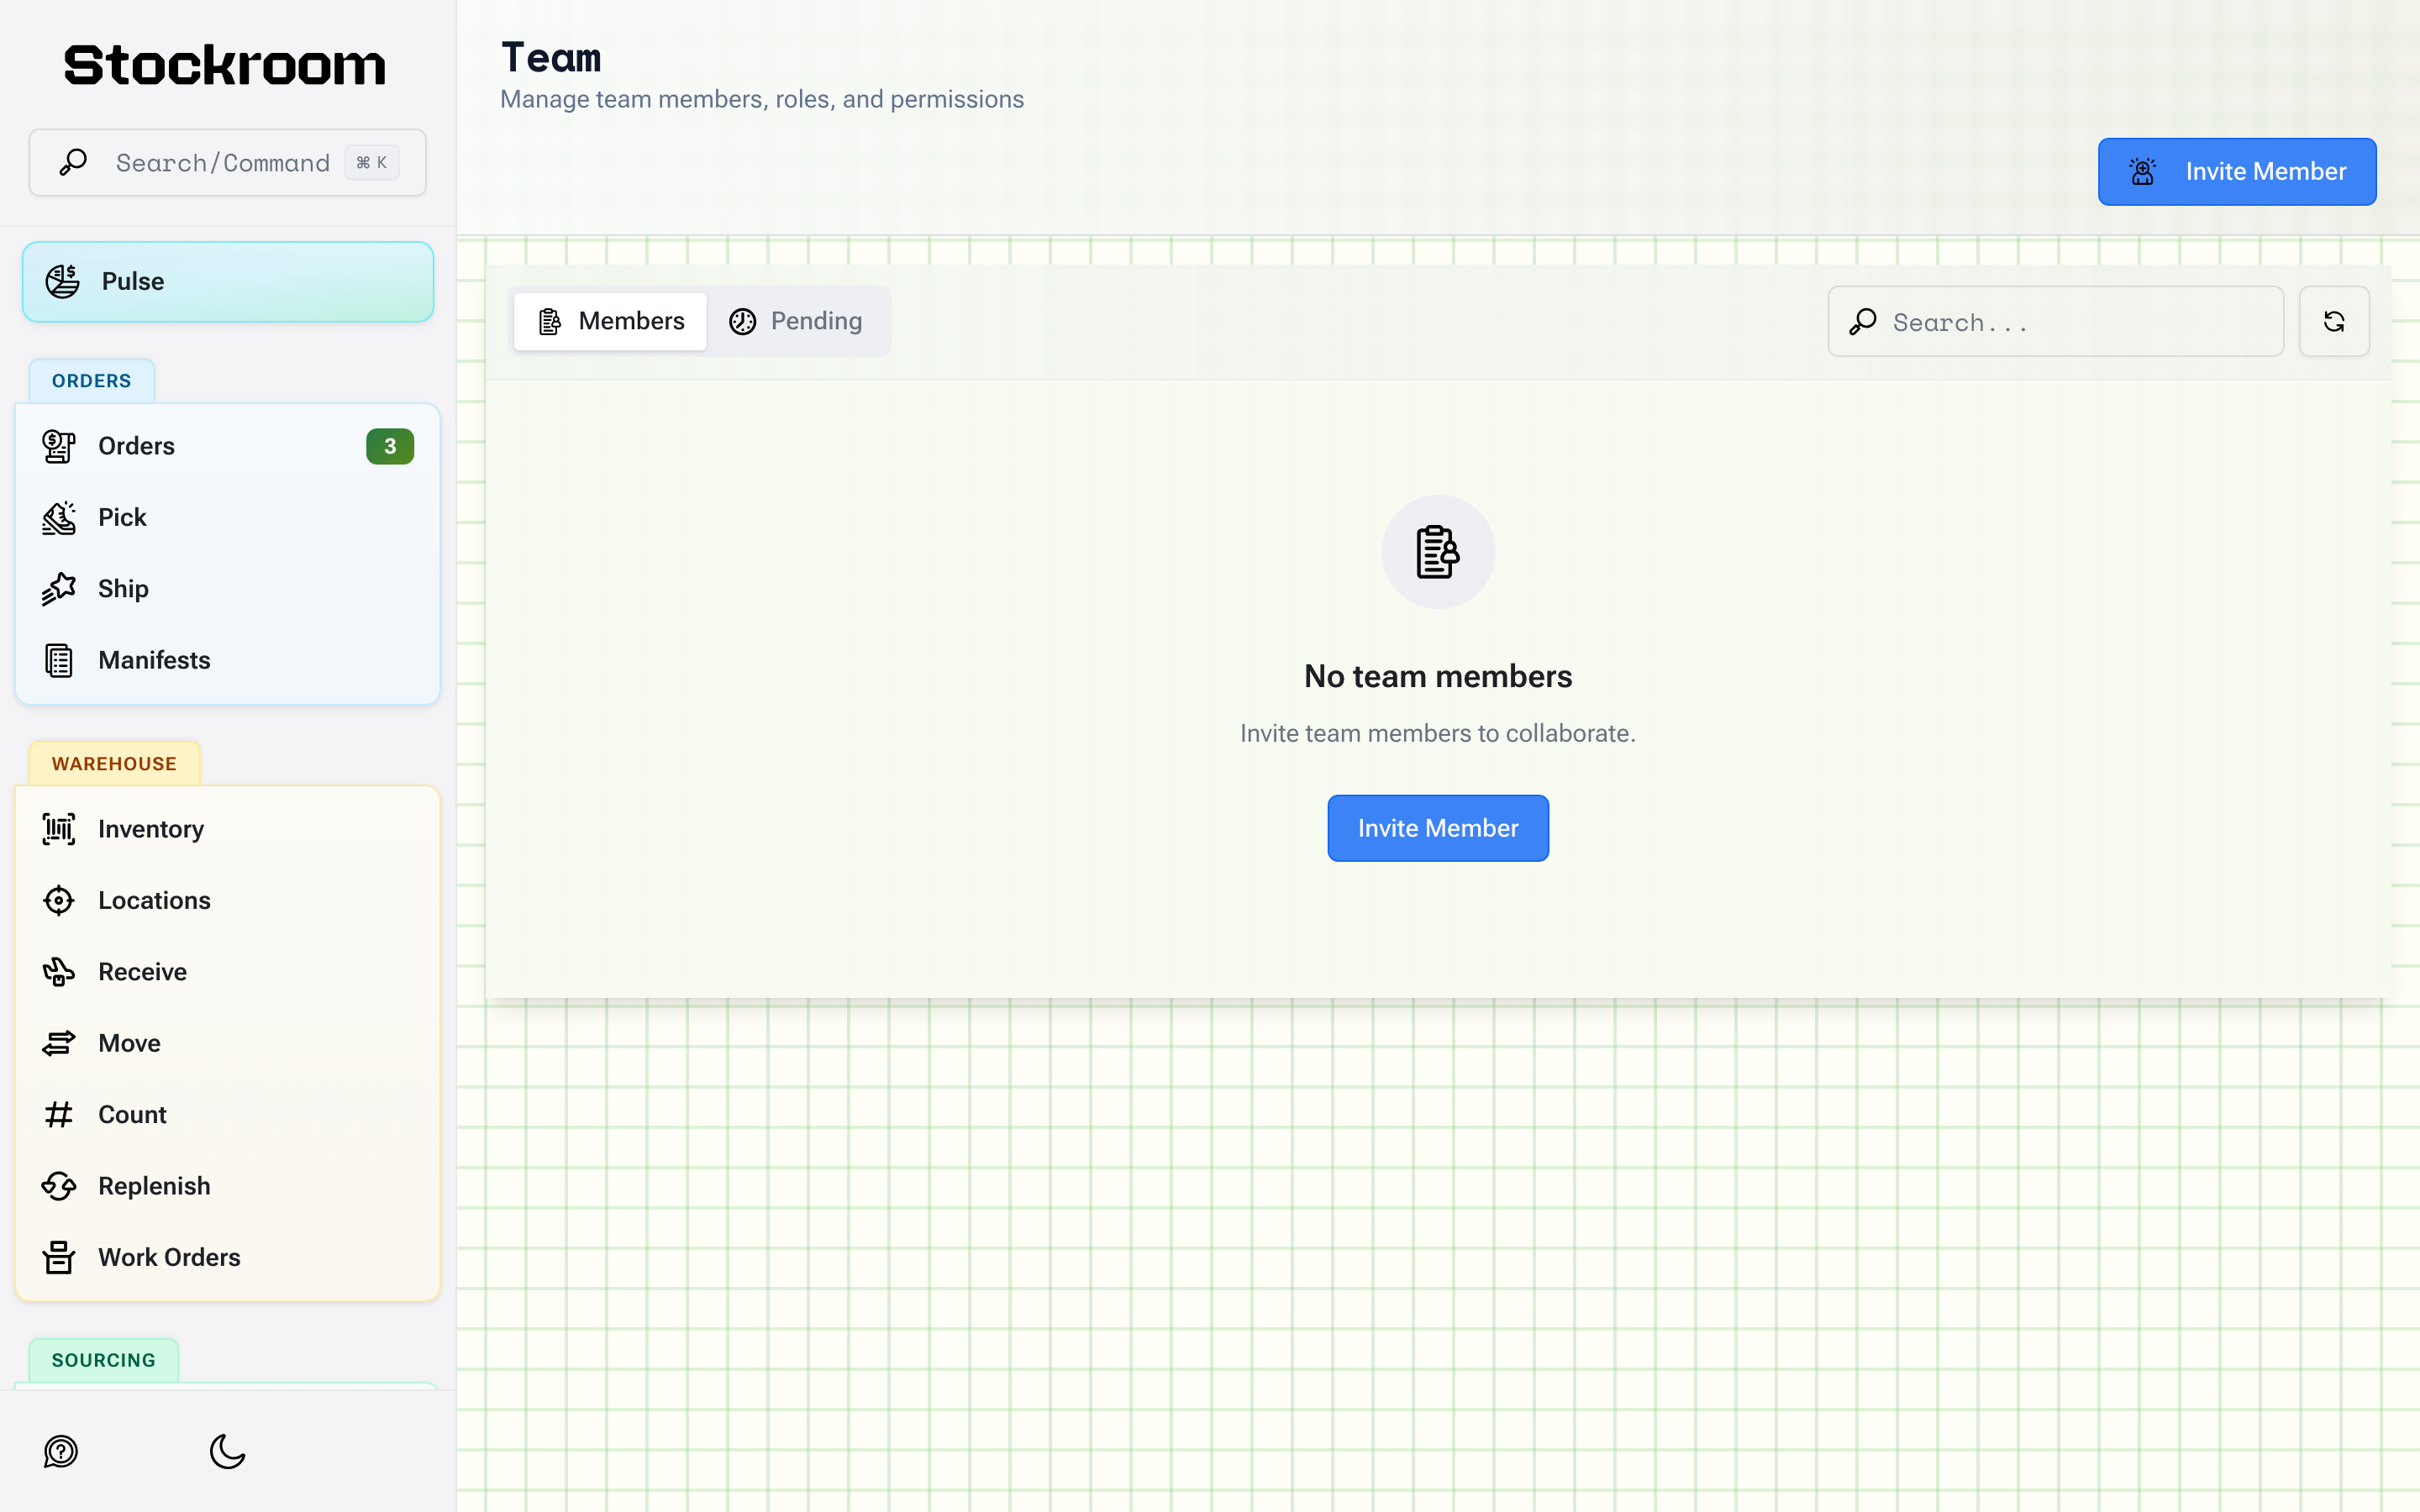Screen dimensions: 2420x1512
Task: Click the SOURCING section label
Action: coord(104,1360)
